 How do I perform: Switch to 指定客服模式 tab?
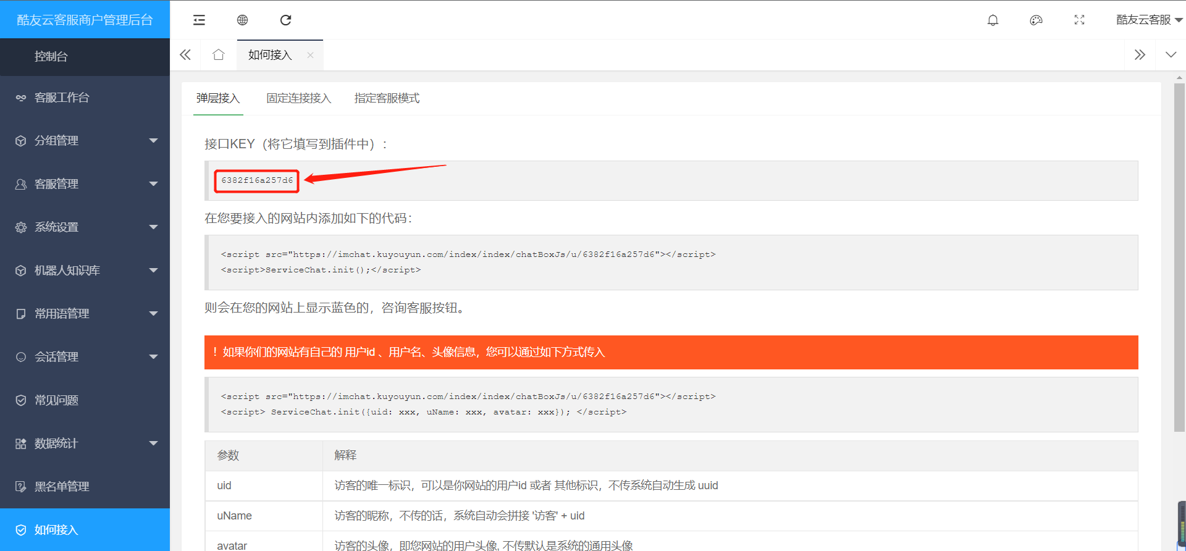[387, 98]
